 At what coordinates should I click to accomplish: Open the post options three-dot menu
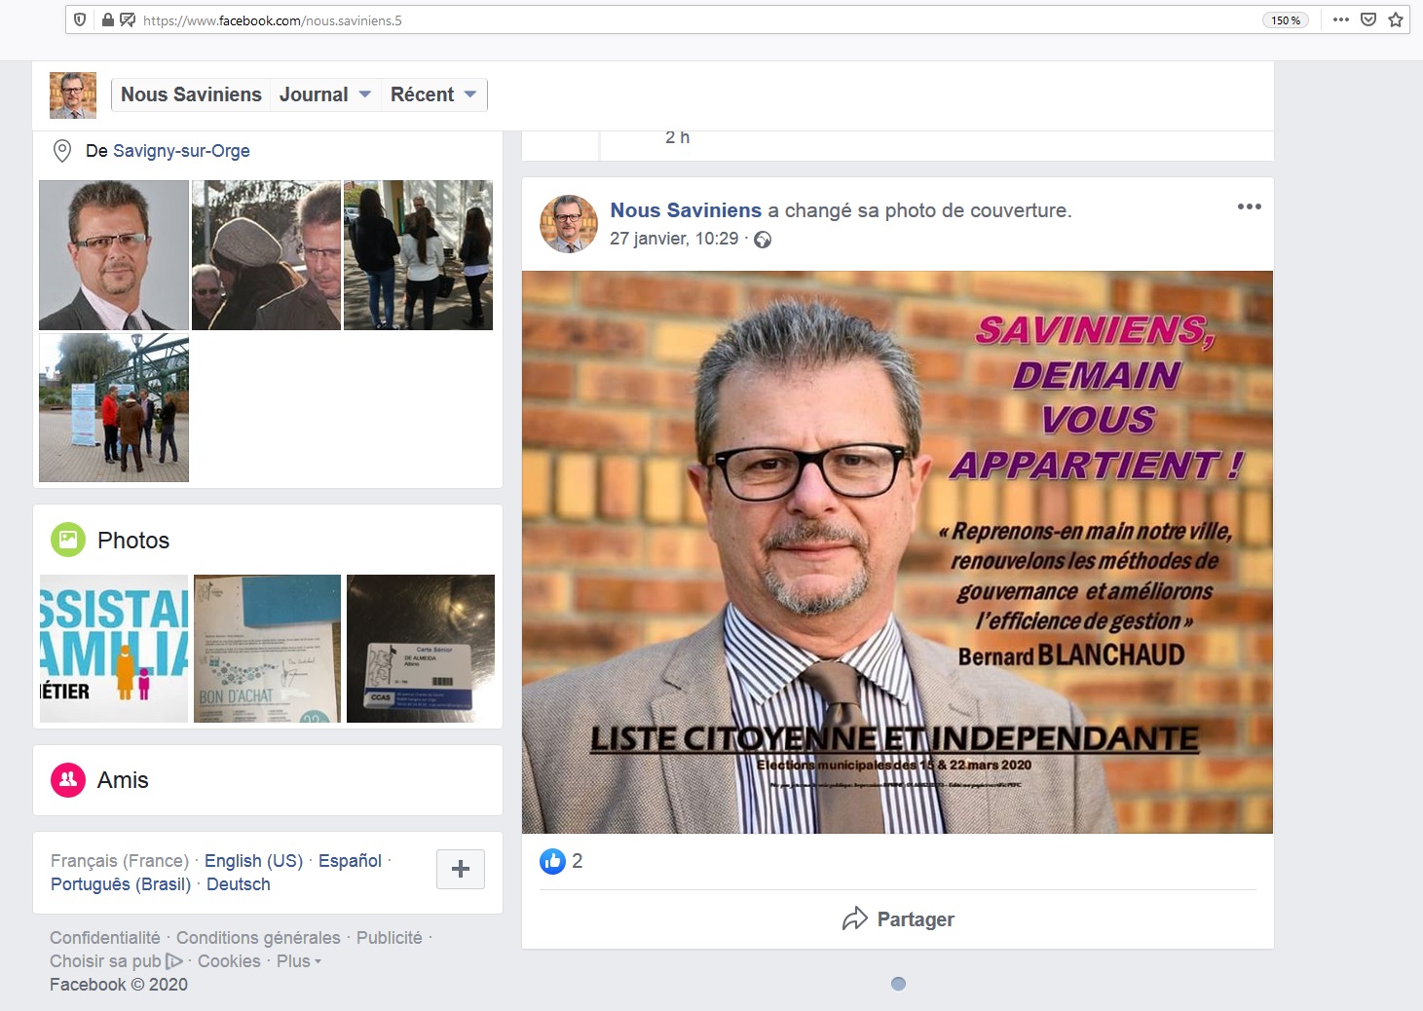[1249, 206]
